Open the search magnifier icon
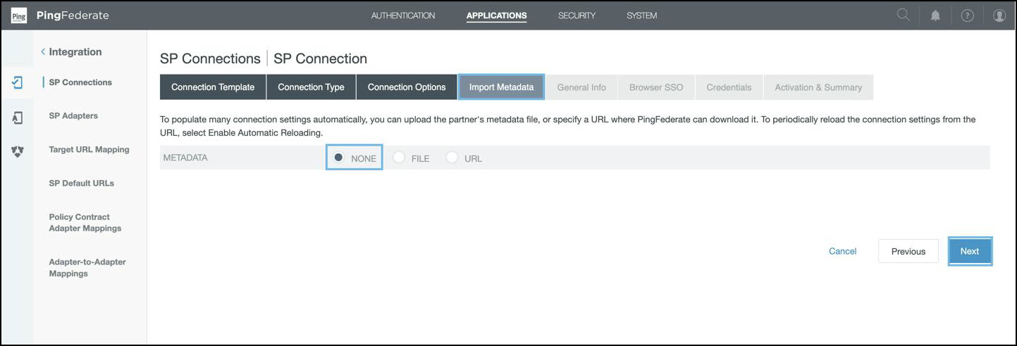 pyautogui.click(x=903, y=15)
